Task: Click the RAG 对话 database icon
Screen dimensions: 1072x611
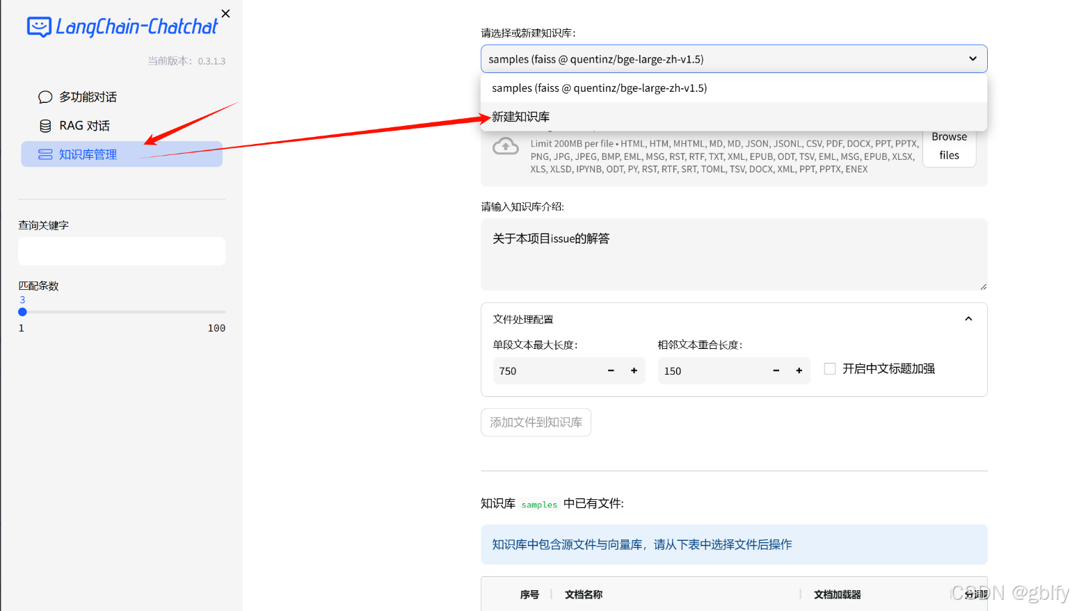Action: 44,125
